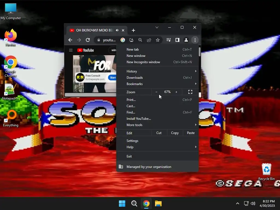Screen dimensions: 280x210
Task: Click the address bar URL text
Action: 109,40
